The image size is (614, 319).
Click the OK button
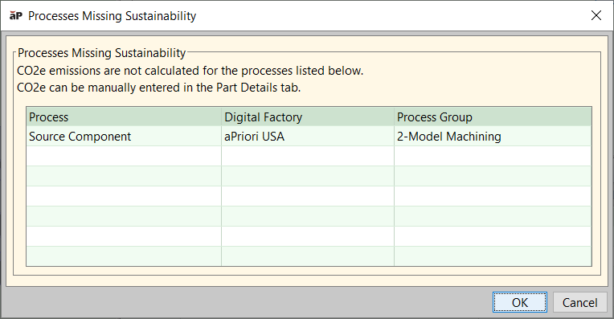(520, 302)
